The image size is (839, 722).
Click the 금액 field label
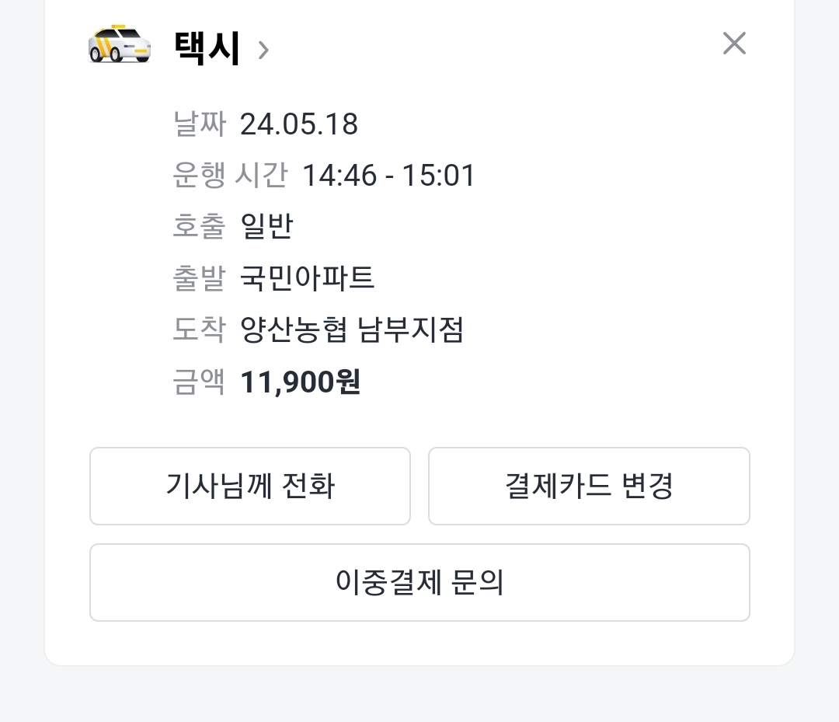point(199,382)
